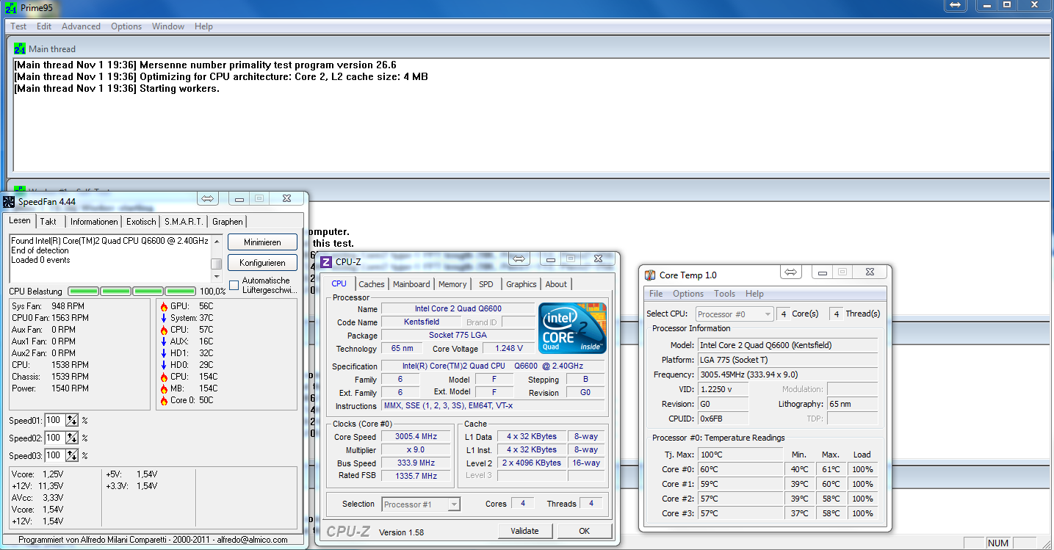The image size is (1054, 550).
Task: Open the About tab in CPU-Z
Action: click(556, 284)
